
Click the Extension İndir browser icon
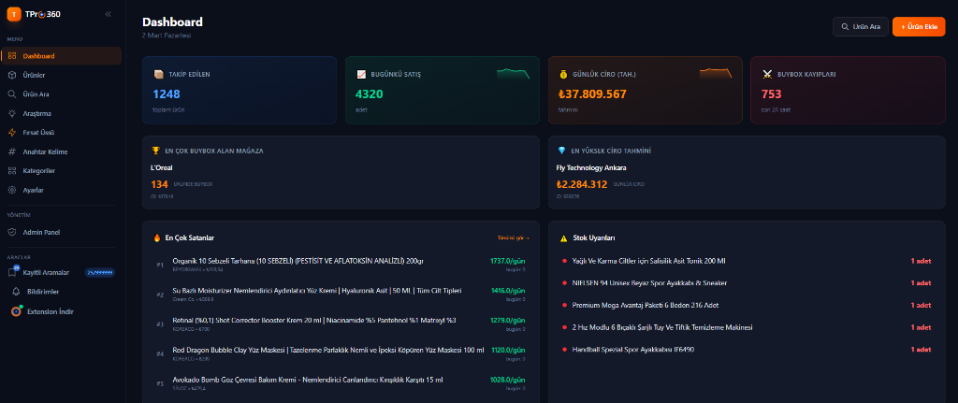click(x=17, y=311)
